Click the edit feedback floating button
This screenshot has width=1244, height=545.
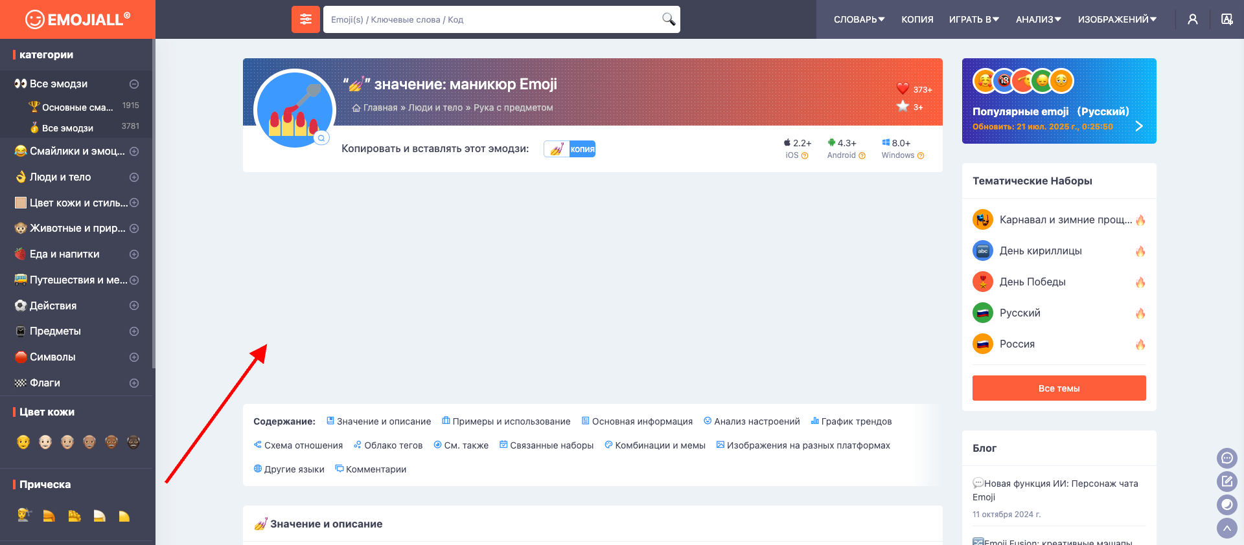coord(1227,482)
